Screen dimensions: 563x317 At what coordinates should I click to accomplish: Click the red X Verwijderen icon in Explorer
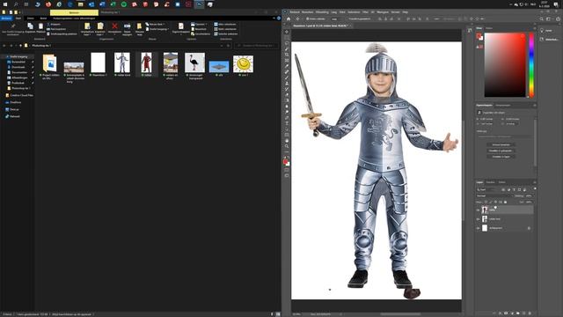point(114,26)
